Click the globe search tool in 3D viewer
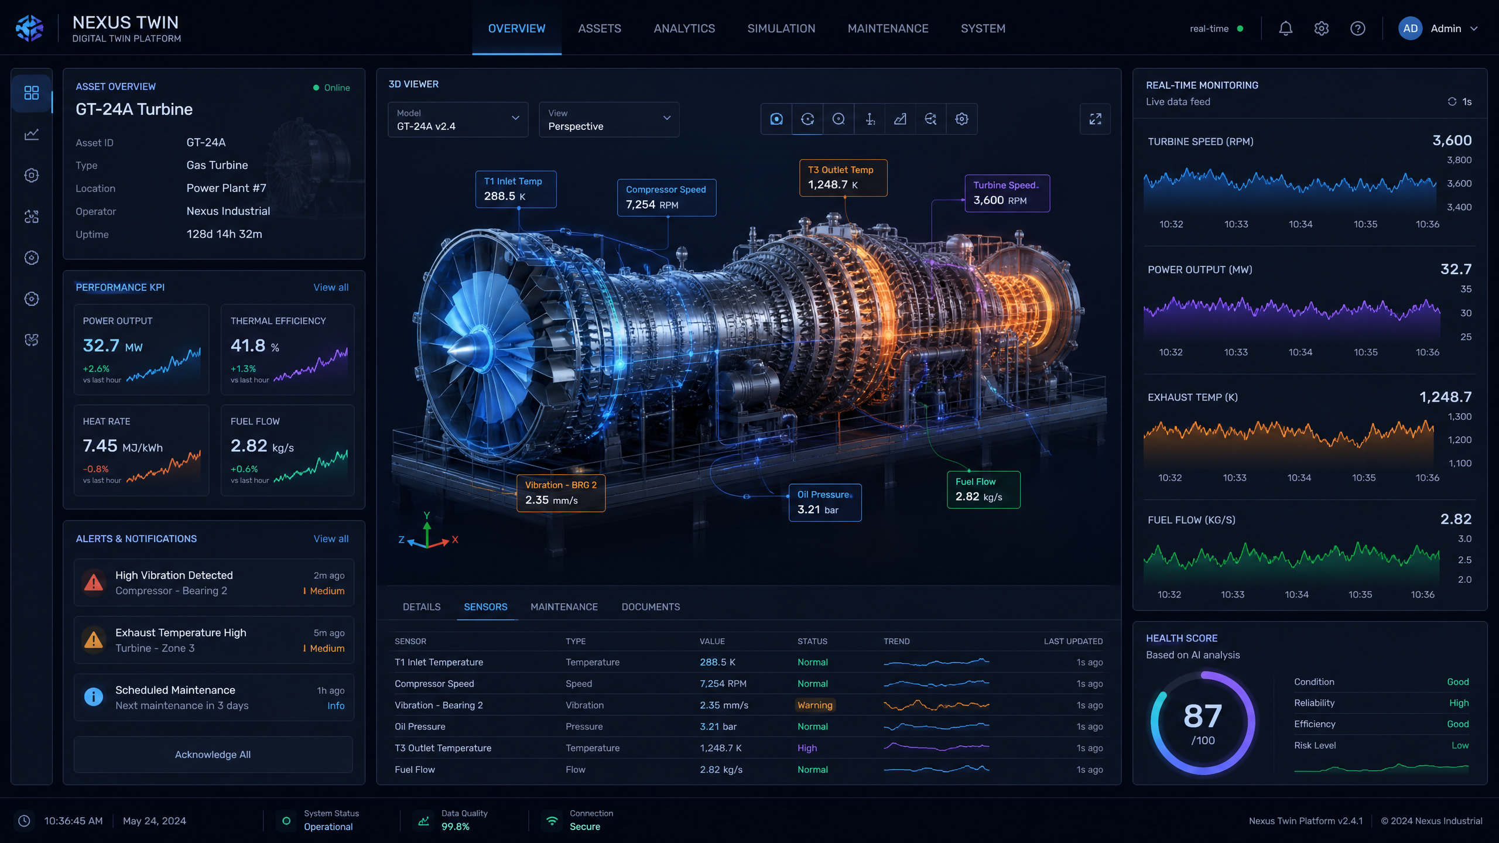The image size is (1499, 843). [930, 119]
